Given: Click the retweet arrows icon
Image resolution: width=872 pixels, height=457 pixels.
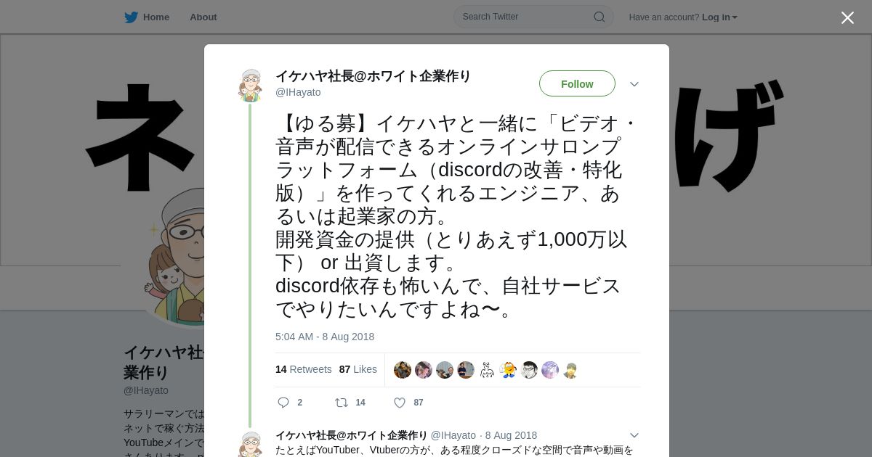Looking at the screenshot, I should click(x=341, y=403).
